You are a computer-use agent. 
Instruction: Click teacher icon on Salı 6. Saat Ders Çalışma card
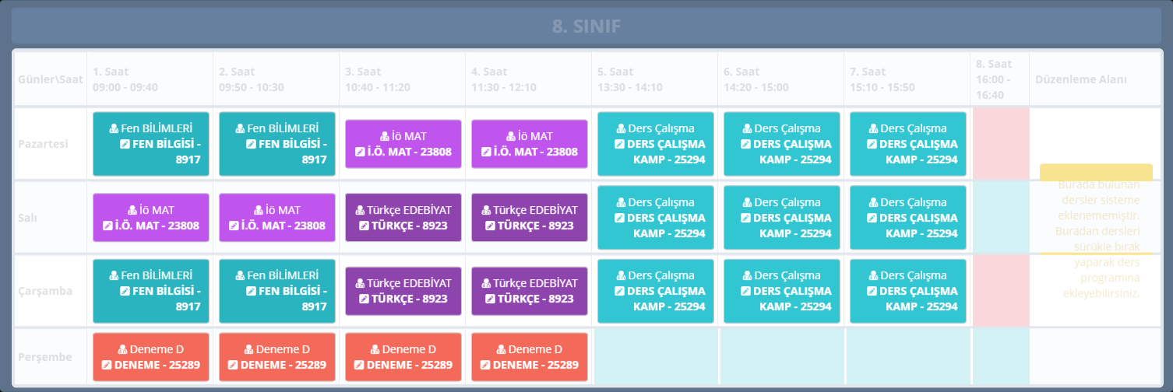click(x=747, y=202)
